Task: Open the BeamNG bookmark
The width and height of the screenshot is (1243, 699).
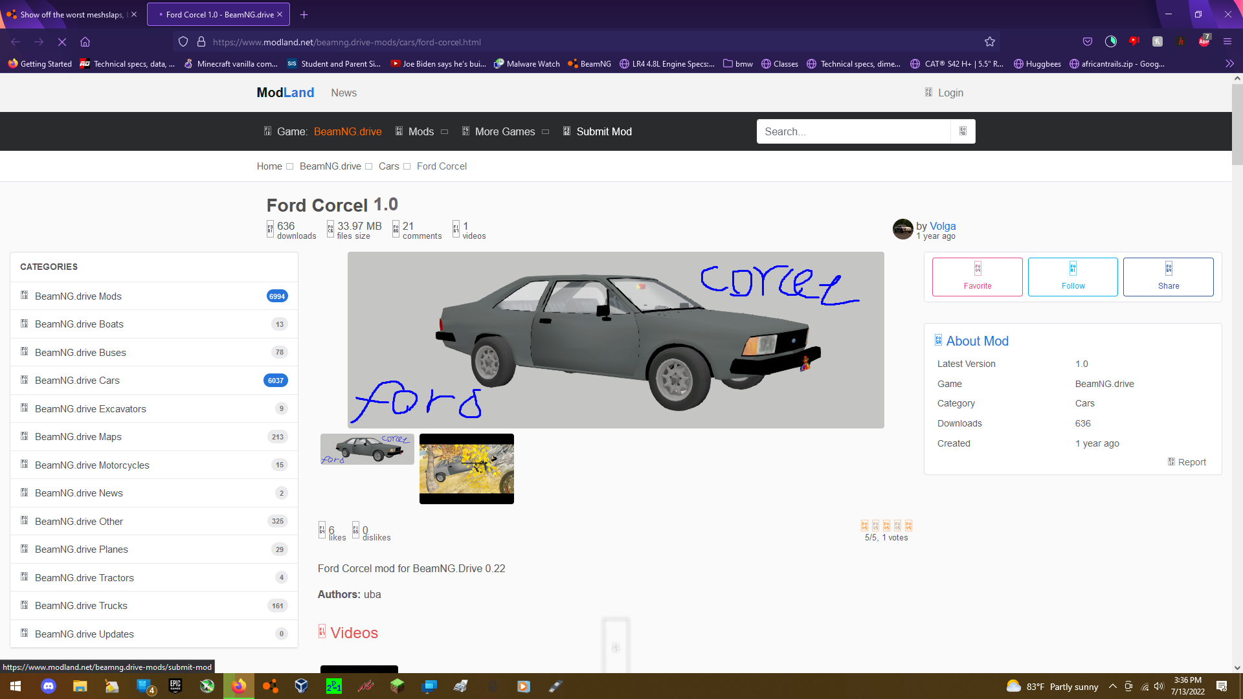Action: 589,63
